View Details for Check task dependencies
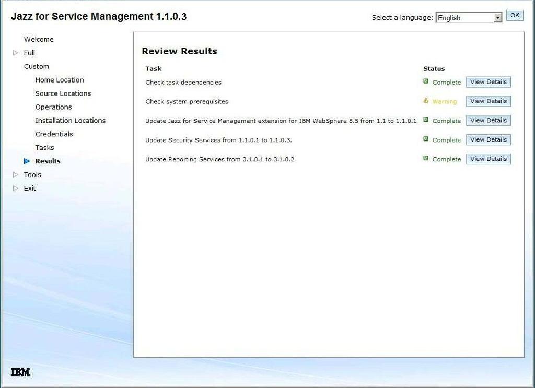Screen dimensions: 535x388 pos(489,82)
